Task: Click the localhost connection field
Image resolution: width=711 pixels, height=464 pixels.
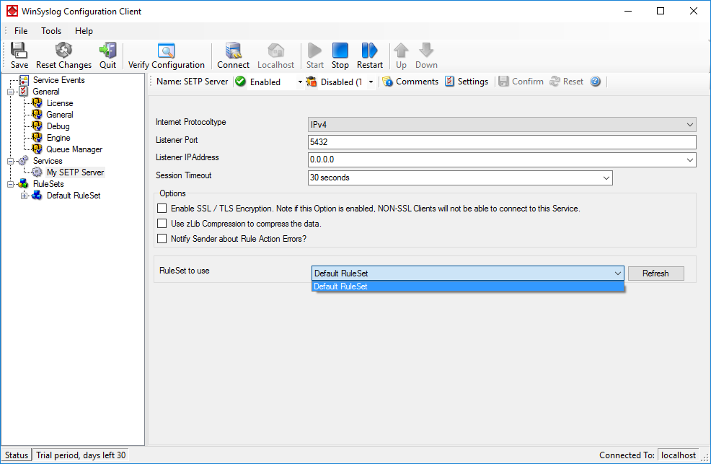Action: coord(679,455)
